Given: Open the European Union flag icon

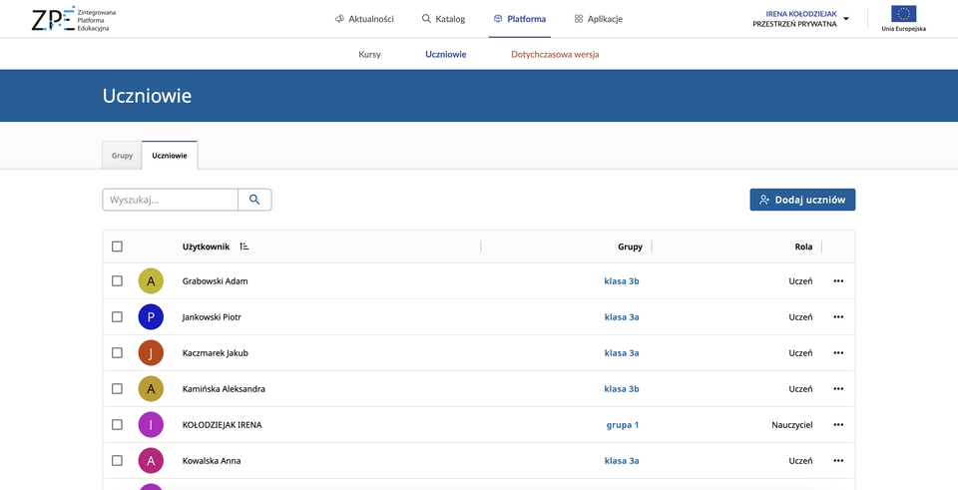Looking at the screenshot, I should [903, 14].
